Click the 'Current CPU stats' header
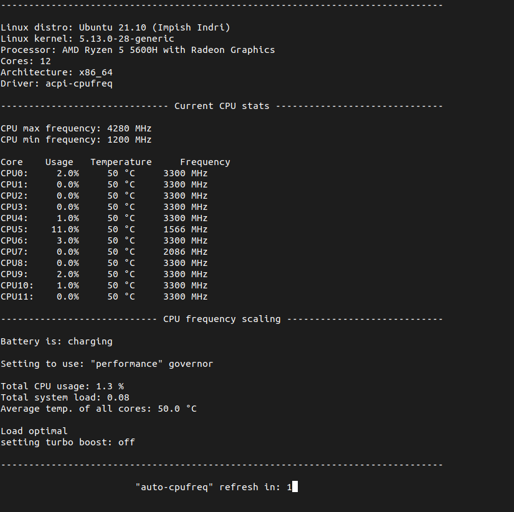This screenshot has width=514, height=512. click(222, 107)
